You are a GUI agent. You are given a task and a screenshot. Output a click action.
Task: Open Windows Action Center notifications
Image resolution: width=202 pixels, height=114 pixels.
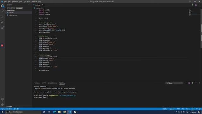coord(199,112)
